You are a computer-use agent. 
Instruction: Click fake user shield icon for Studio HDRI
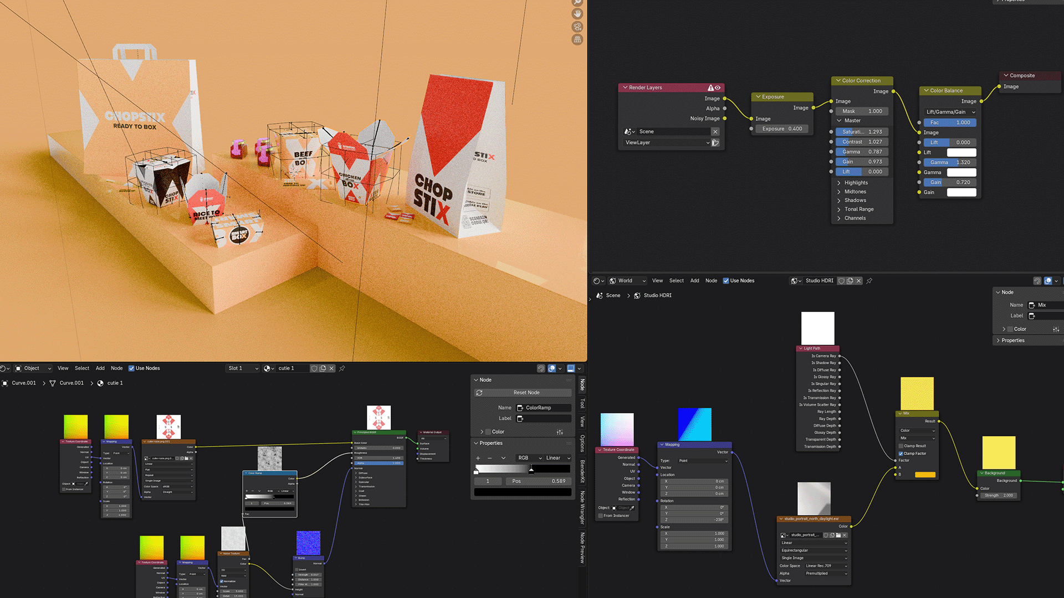(x=841, y=281)
